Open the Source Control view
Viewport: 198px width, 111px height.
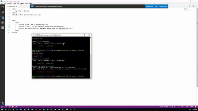2,17
